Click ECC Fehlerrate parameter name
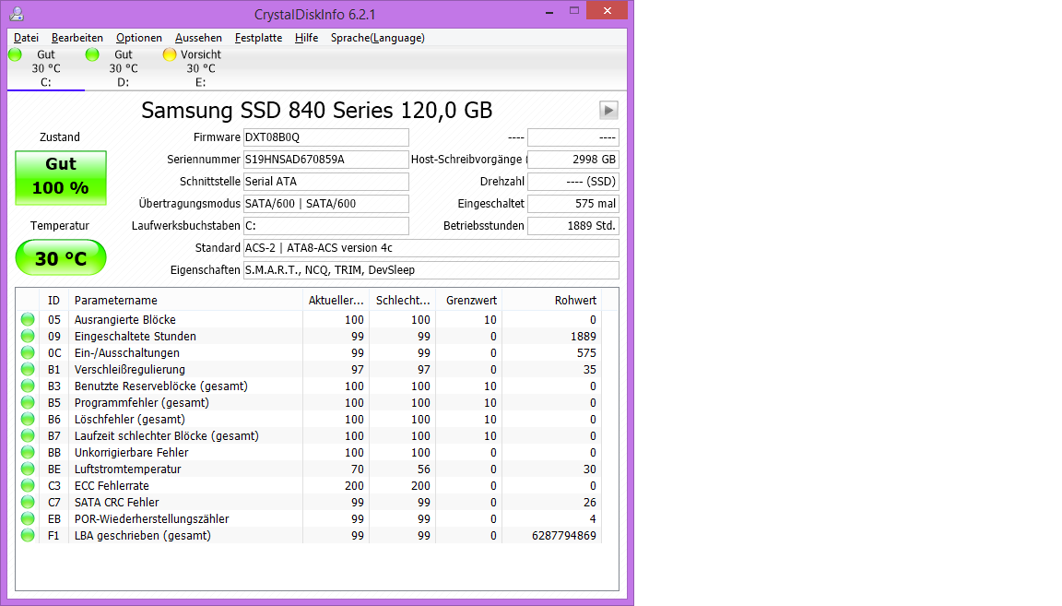The image size is (1062, 606). tap(112, 485)
